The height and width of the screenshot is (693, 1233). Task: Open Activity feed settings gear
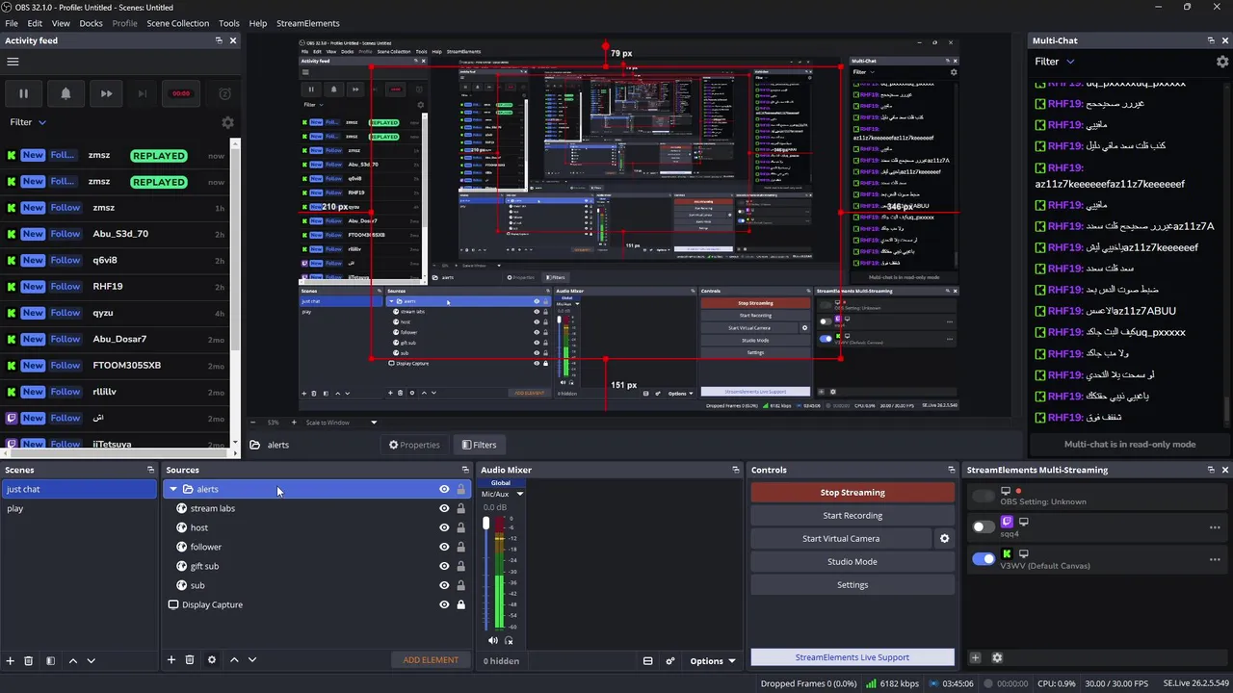[x=227, y=122]
